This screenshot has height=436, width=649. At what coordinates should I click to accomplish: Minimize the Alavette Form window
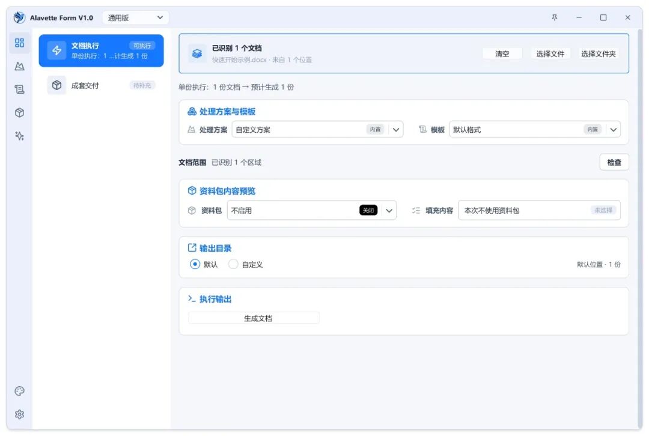[579, 17]
